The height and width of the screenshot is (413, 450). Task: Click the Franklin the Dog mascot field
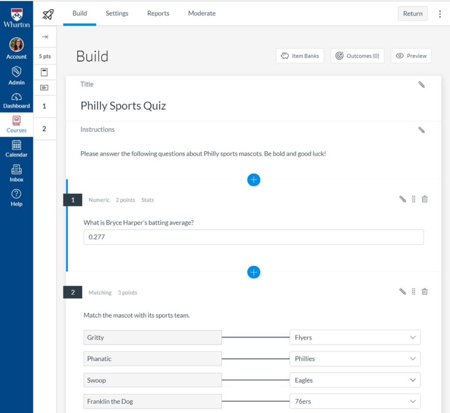point(153,401)
